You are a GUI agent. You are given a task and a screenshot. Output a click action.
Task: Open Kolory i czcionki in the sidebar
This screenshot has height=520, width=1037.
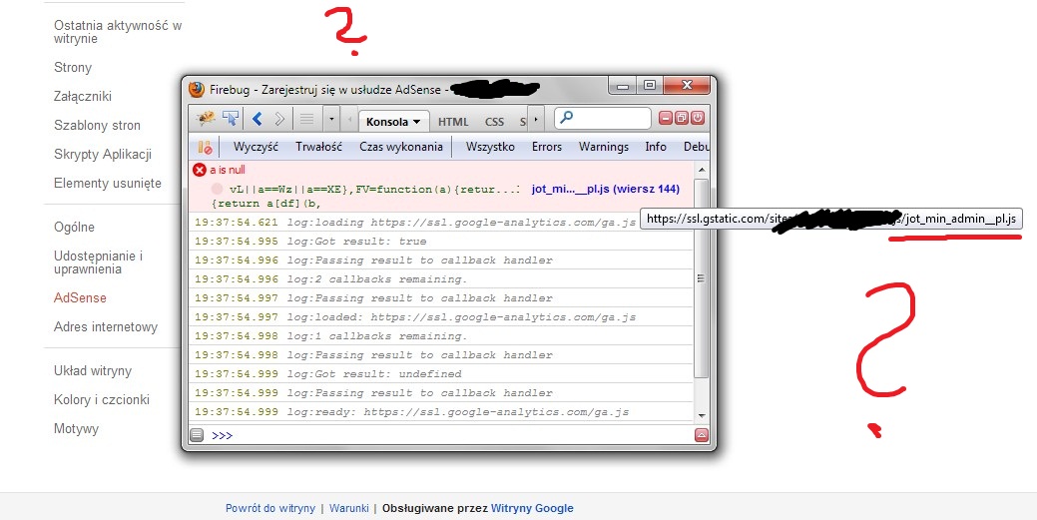(x=102, y=399)
